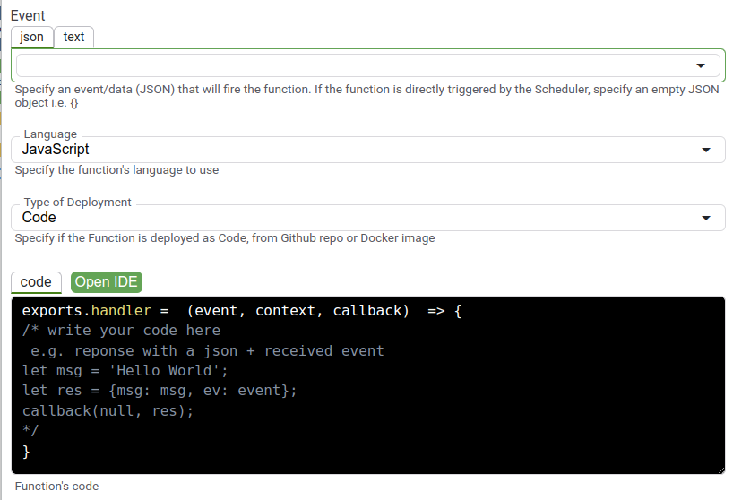The width and height of the screenshot is (733, 500).
Task: Click inside the empty Event JSON field
Action: pos(355,65)
